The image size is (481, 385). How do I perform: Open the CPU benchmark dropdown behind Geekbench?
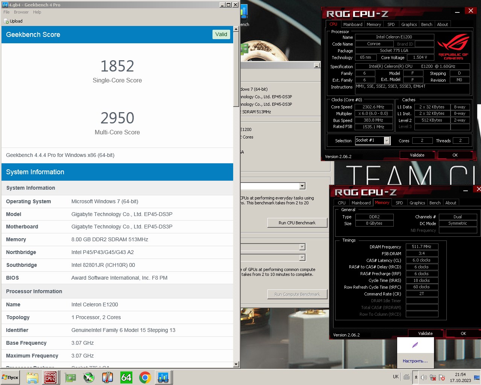pos(302,186)
